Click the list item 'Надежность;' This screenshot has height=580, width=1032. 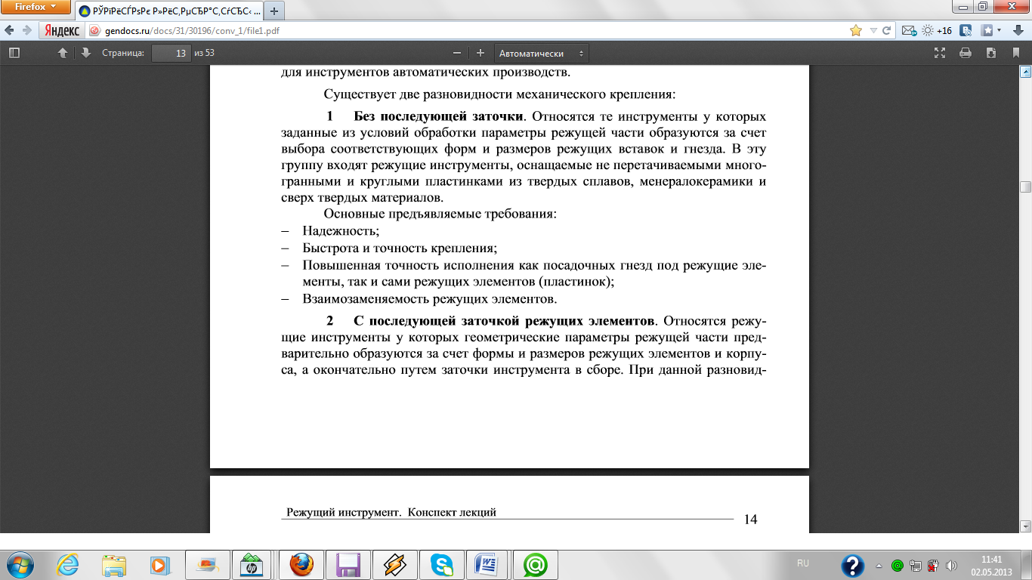341,230
